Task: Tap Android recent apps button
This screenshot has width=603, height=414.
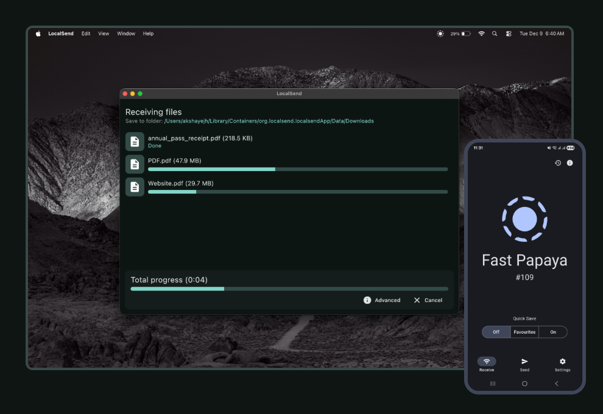Action: (493, 384)
